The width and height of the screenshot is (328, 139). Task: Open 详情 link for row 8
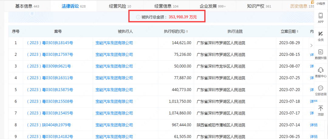pos(313,125)
